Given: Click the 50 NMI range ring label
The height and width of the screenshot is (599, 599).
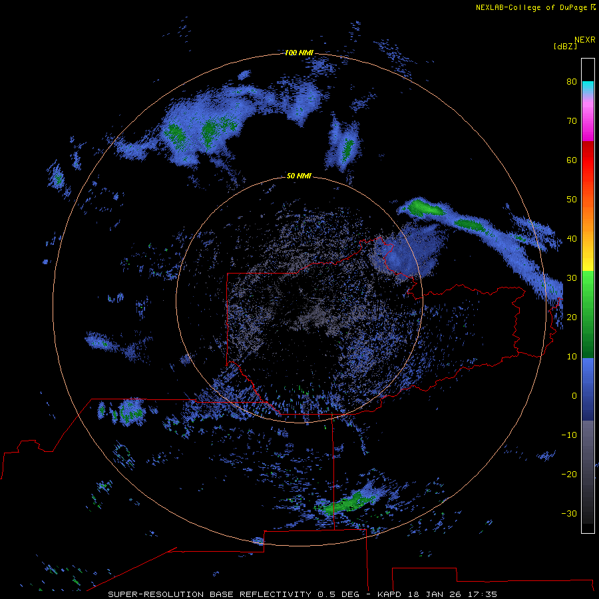Looking at the screenshot, I should point(299,176).
